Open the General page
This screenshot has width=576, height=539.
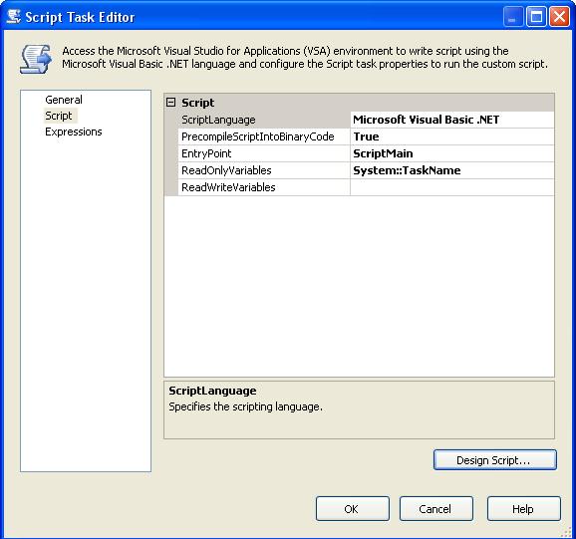64,100
